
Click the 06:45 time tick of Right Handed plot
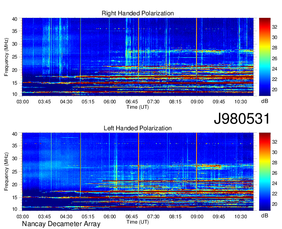pyautogui.click(x=131, y=102)
